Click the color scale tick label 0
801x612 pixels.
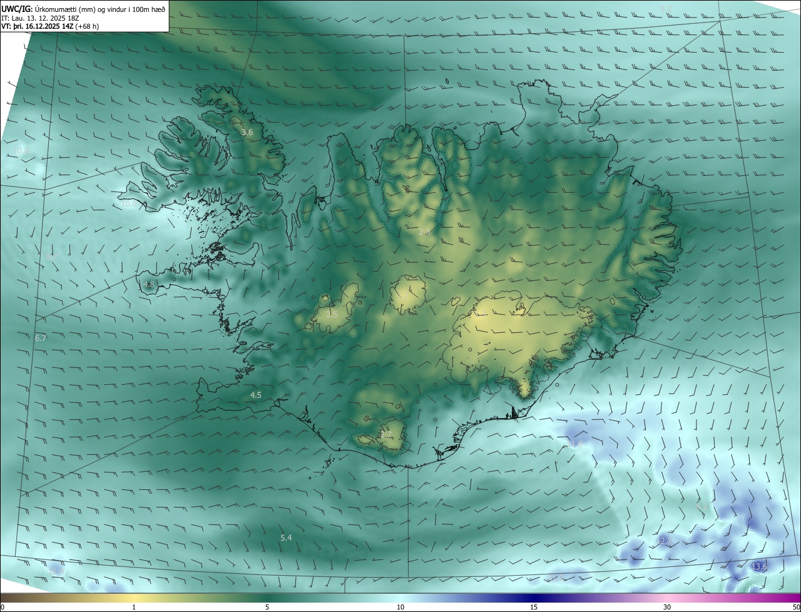(2, 607)
